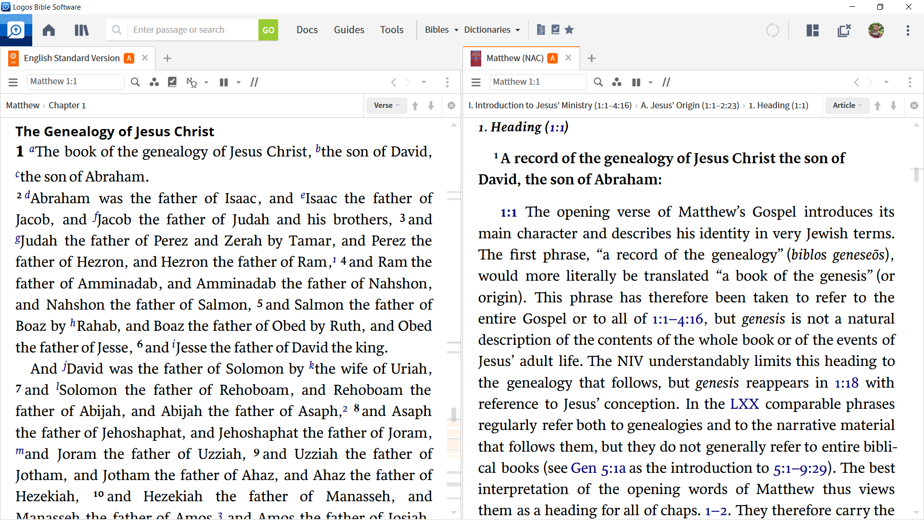Viewport: 924px width, 520px height.
Task: Click the close all panels icon
Action: click(x=844, y=30)
